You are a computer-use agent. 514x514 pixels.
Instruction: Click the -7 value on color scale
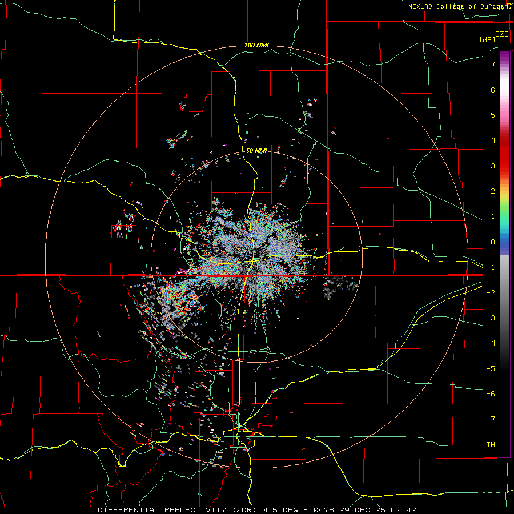pyautogui.click(x=491, y=419)
